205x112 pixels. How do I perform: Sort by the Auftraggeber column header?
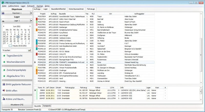[139, 14]
